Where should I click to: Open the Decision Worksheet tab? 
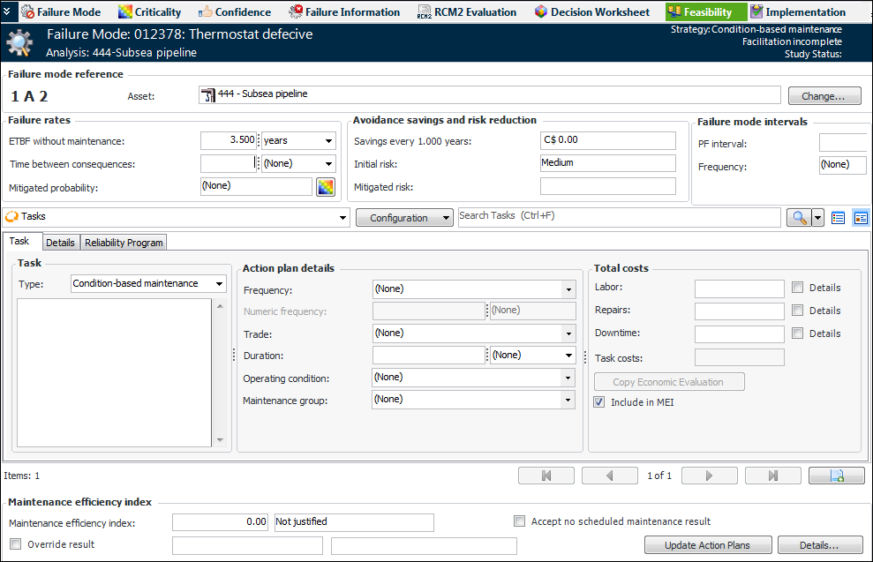point(592,12)
